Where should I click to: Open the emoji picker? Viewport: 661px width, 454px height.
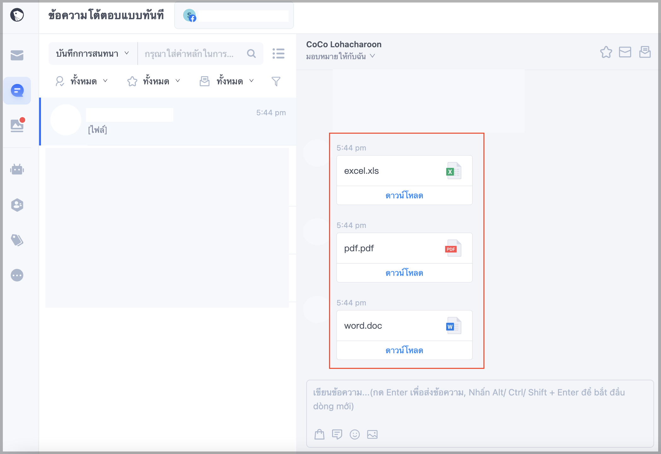point(355,434)
